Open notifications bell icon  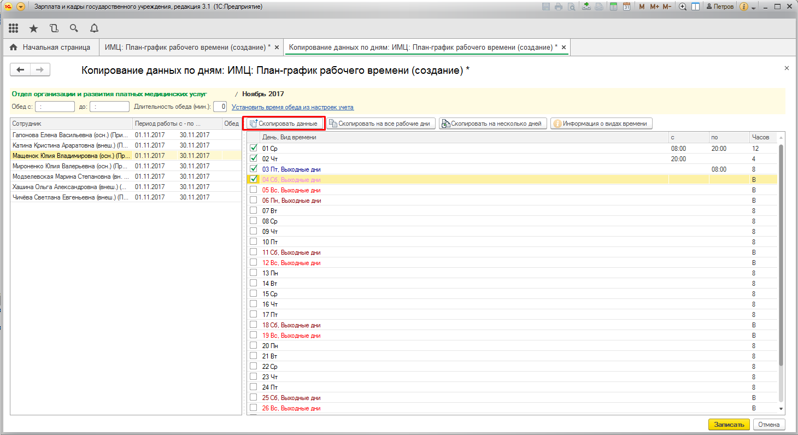94,28
